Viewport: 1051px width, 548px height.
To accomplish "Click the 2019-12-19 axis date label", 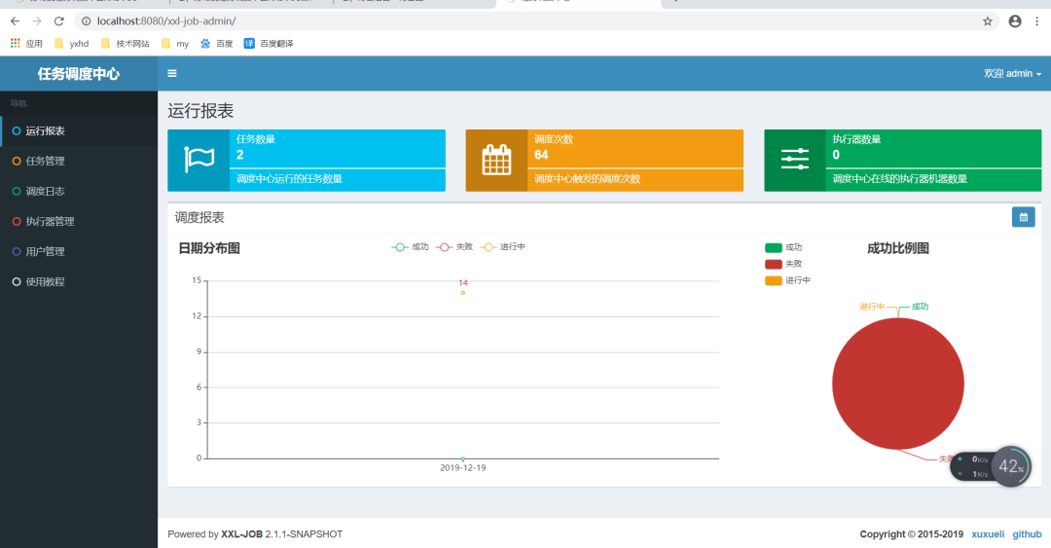I will [462, 467].
